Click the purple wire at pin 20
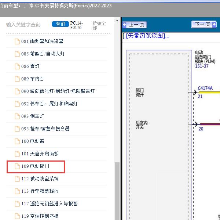 [x=210, y=124]
